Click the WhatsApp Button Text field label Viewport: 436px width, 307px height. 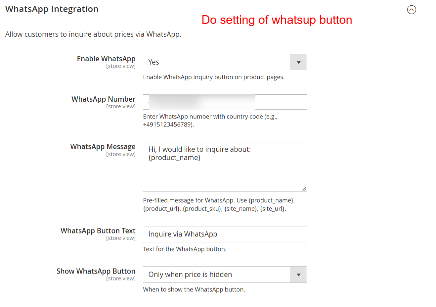click(x=98, y=230)
